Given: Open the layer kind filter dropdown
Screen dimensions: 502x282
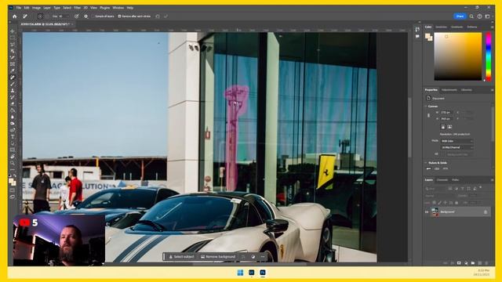Looking at the screenshot, I should click(436, 189).
